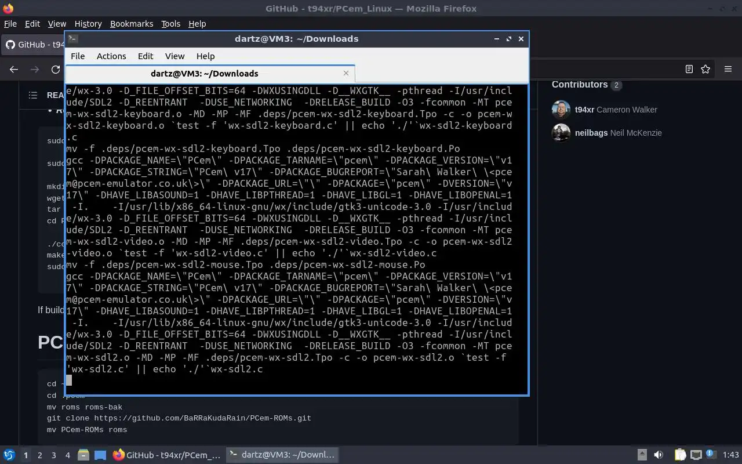This screenshot has height=464, width=742.
Task: Open t94xr Cameron Walker contributor profile
Action: coord(616,110)
